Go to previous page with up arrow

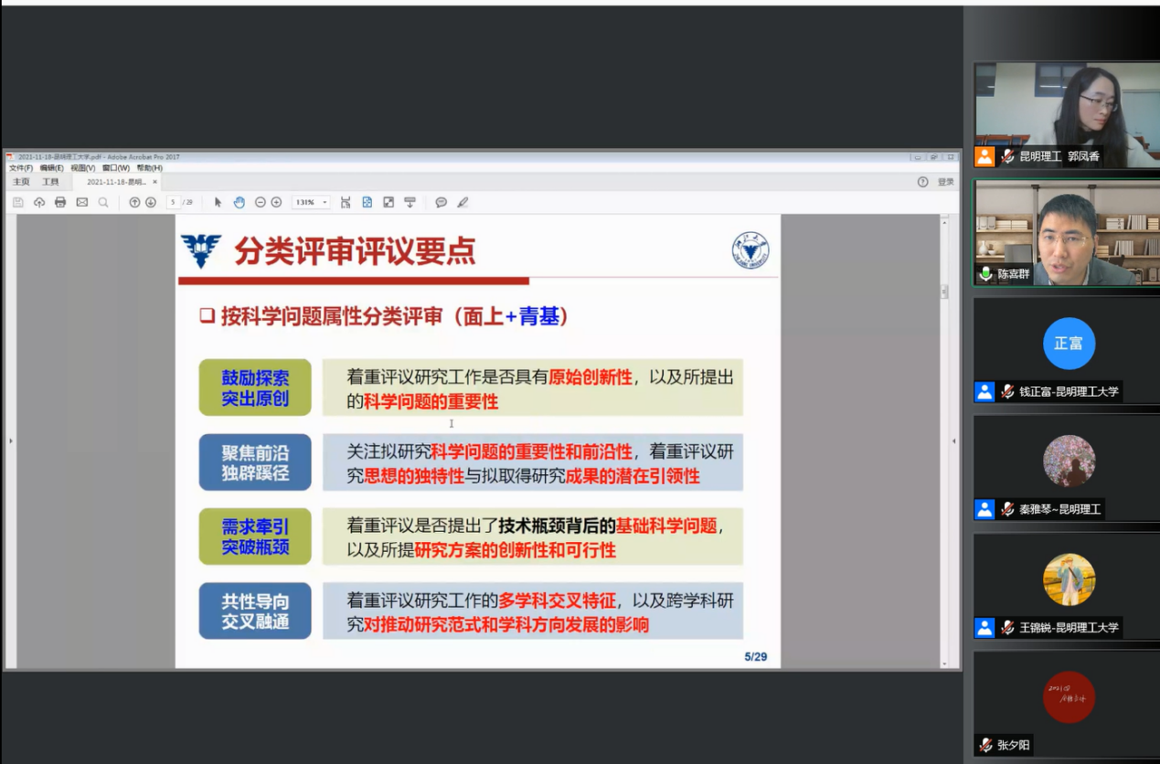point(134,202)
